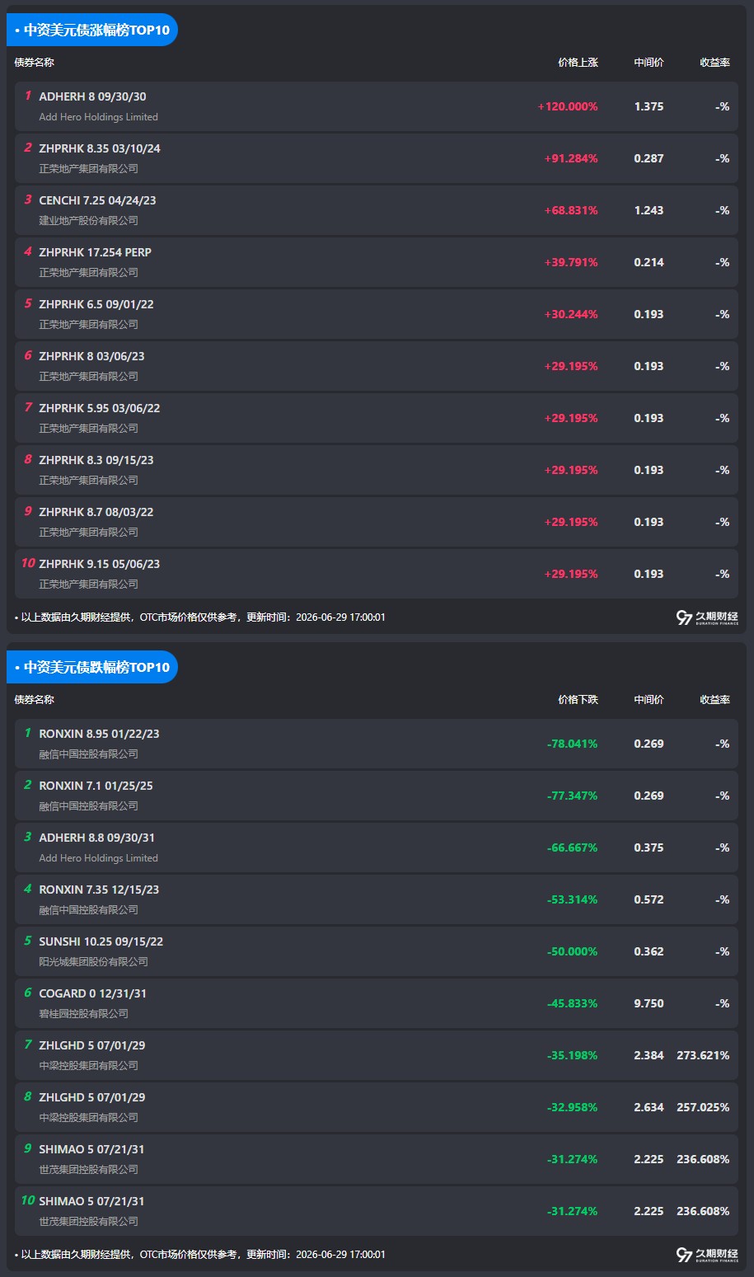Click mid price 0.287

[x=649, y=158]
